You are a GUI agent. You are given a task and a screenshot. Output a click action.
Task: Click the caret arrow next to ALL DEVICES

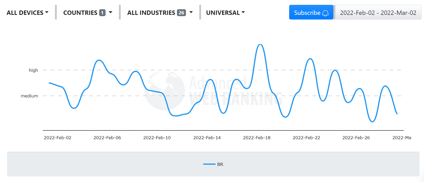[x=47, y=12]
